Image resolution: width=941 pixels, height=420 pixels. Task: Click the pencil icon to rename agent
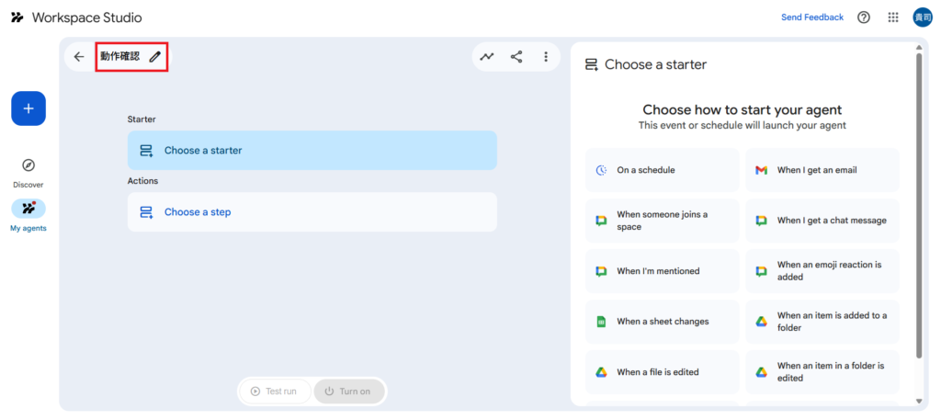pos(155,57)
